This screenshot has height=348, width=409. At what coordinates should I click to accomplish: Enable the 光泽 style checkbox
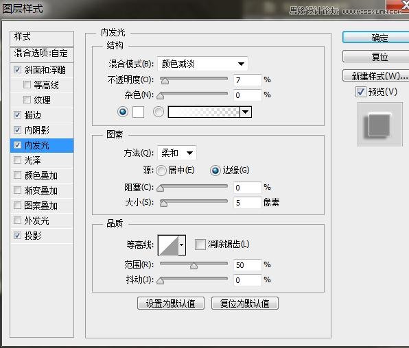click(x=17, y=160)
